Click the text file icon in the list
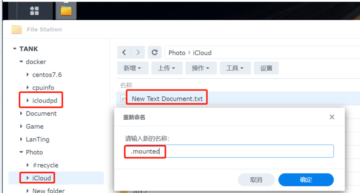Image resolution: width=360 pixels, height=193 pixels. 123,99
